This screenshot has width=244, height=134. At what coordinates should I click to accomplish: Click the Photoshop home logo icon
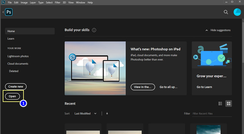9,12
